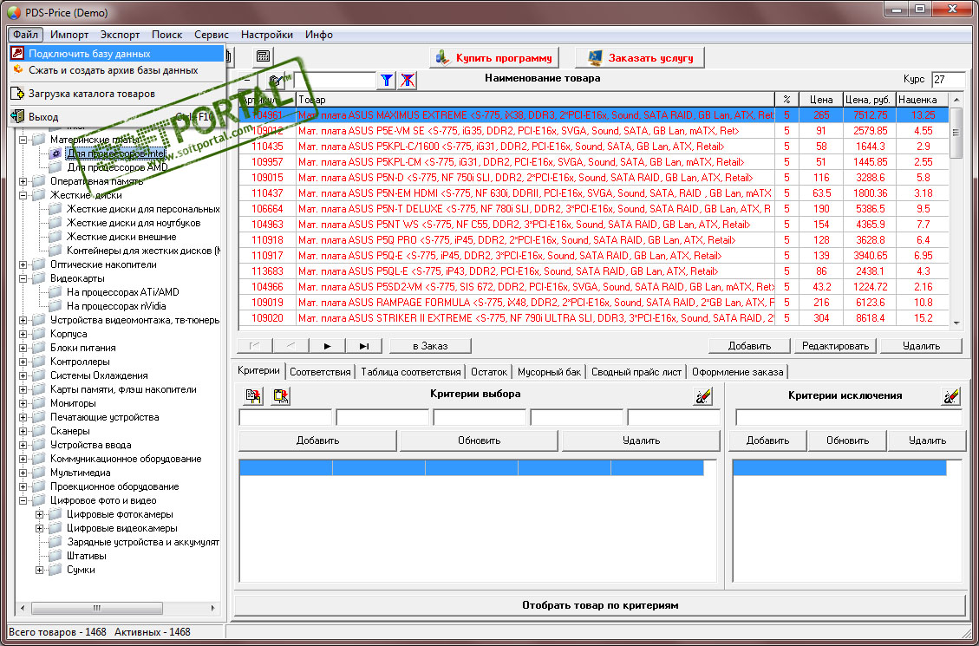
Task: Open the Импорт menu
Action: click(69, 35)
